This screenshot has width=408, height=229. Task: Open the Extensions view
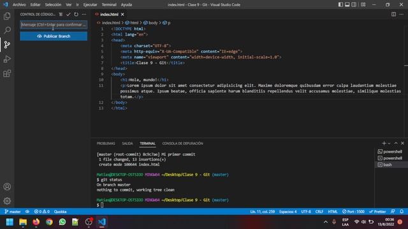[x=7, y=74]
